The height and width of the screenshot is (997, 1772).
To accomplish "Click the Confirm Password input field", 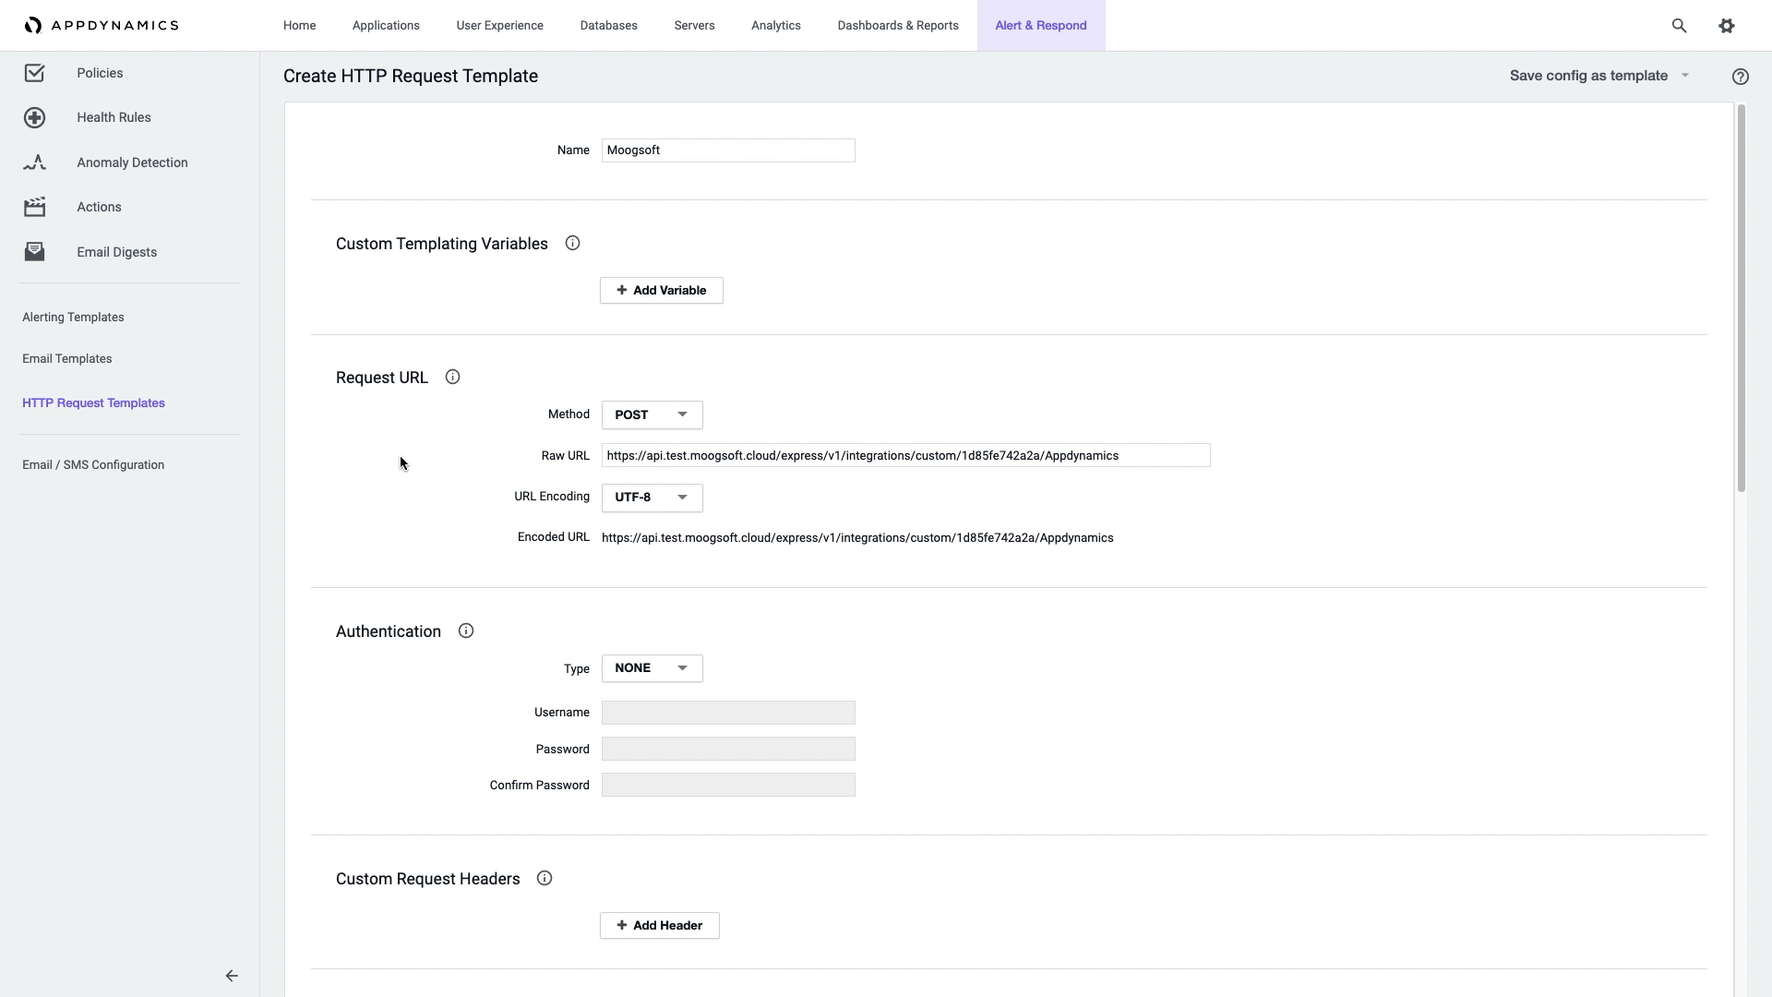I will pos(728,785).
